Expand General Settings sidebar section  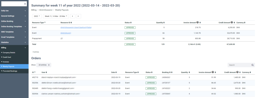14,16
